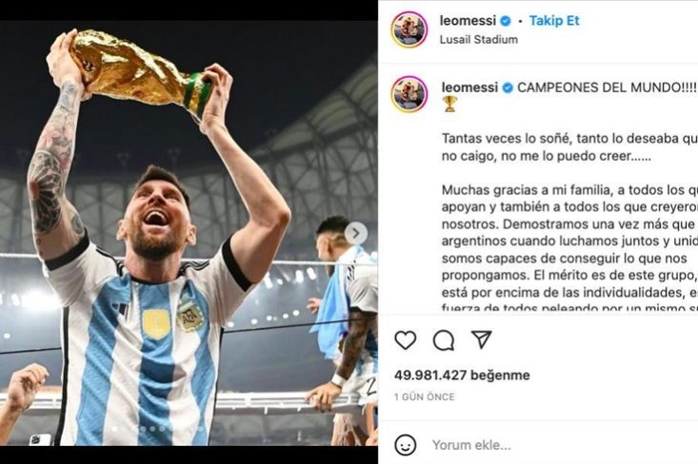
Task: Share the post with the paper plane icon
Action: 482,340
